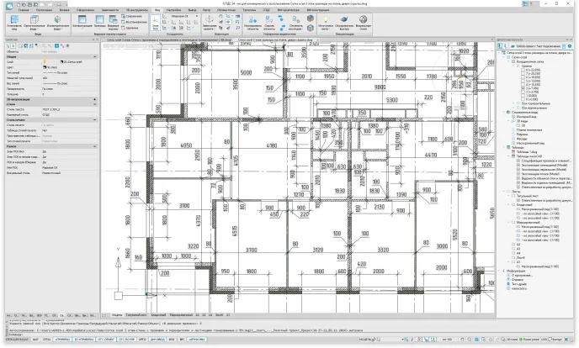This screenshot has height=348, width=579.
Task: Collapse the Листы node in the project tree
Action: point(504,191)
